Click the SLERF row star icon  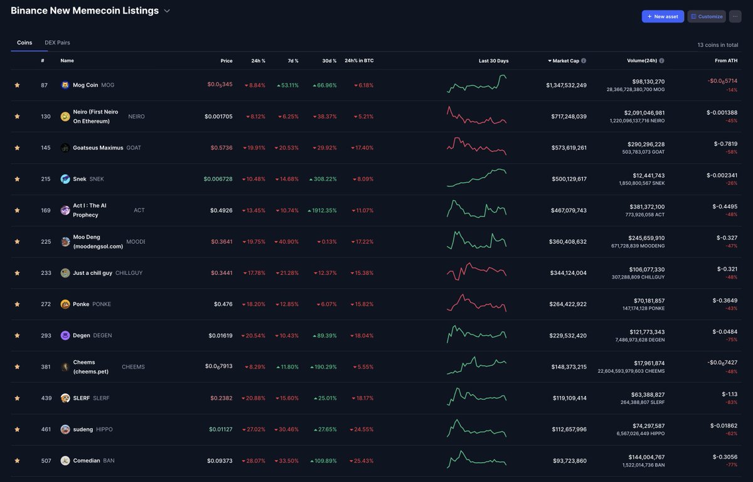[17, 398]
